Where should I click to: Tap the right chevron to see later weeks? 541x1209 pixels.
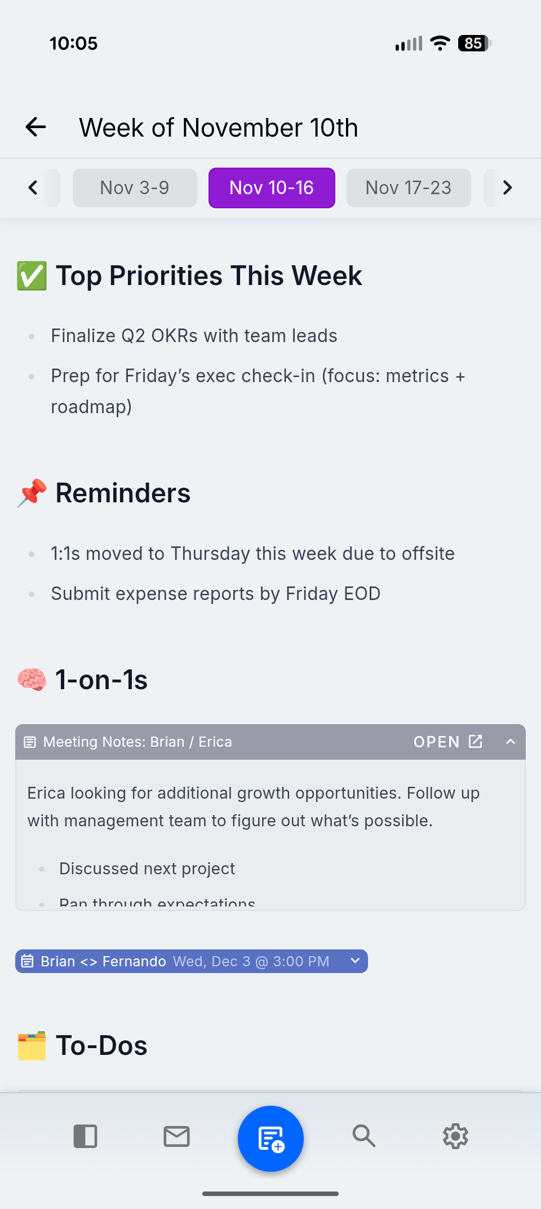507,187
